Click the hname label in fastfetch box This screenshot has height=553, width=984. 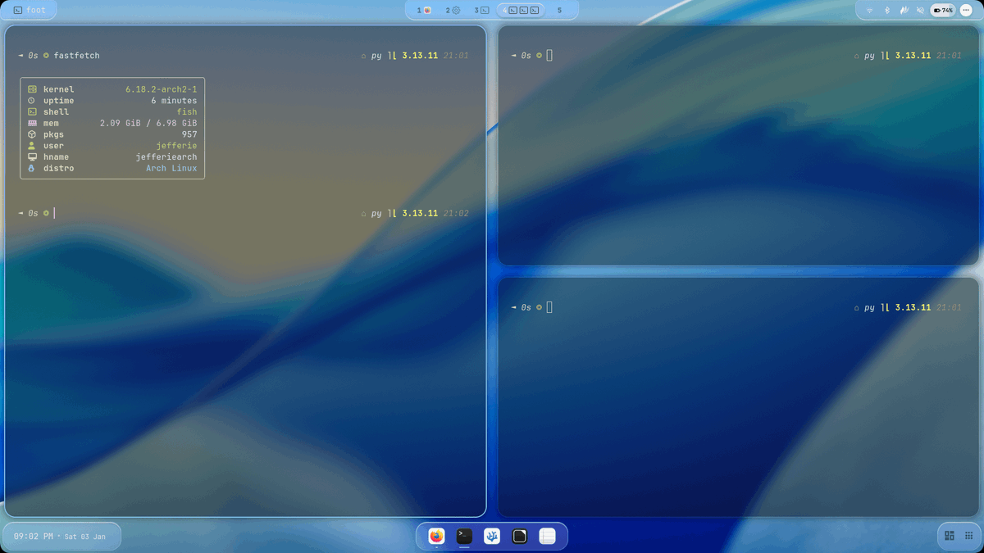(x=56, y=156)
